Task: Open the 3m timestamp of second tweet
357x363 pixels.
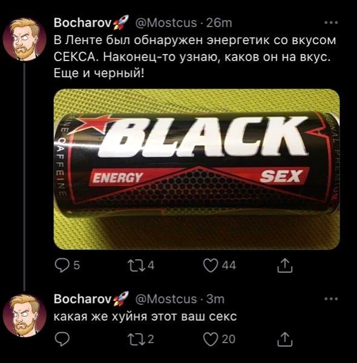Action: pos(215,299)
